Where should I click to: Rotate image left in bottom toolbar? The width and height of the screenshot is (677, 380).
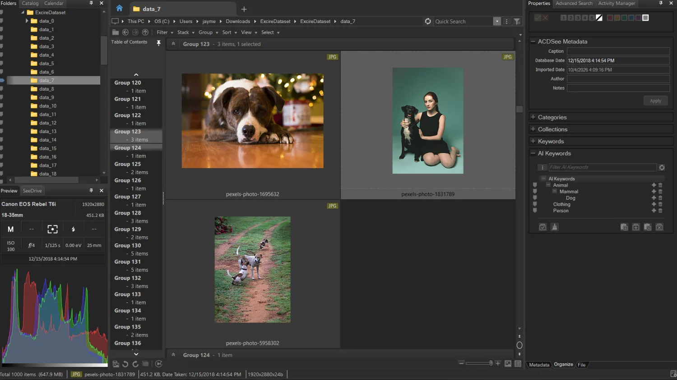coord(125,364)
